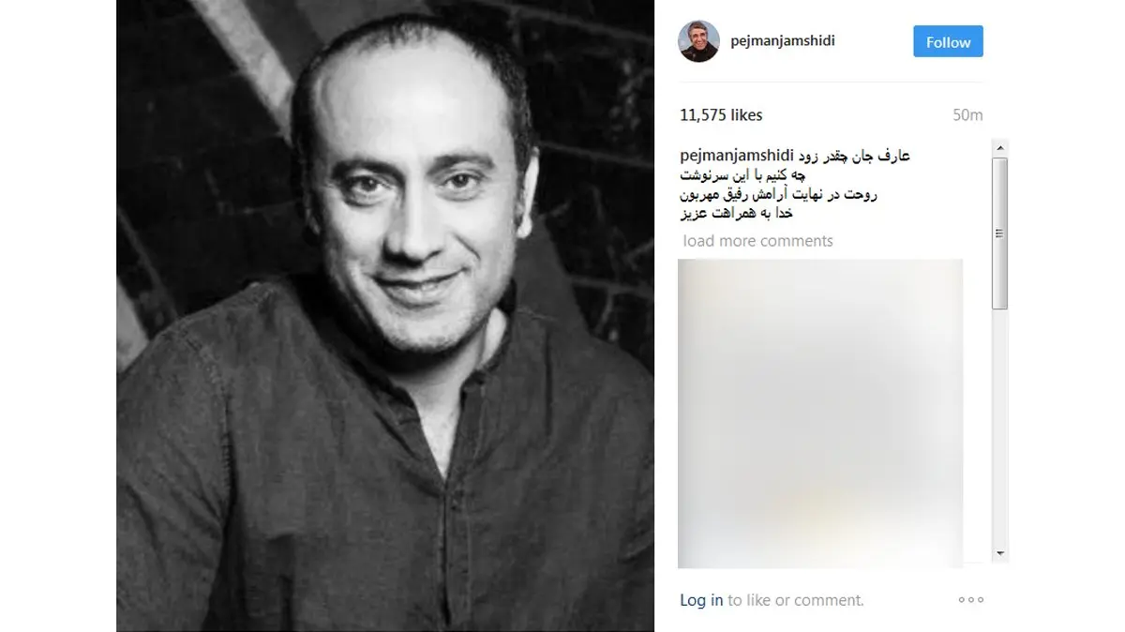Viewport: 1125px width, 632px height.
Task: View the 11,575 likes list
Action: pos(721,115)
